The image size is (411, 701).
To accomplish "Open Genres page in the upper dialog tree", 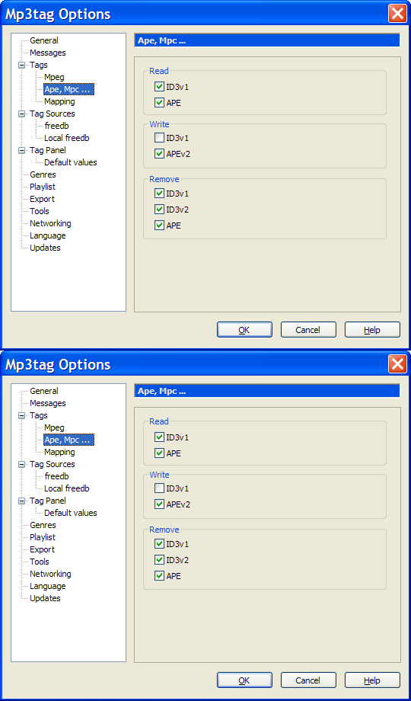I will click(x=43, y=174).
